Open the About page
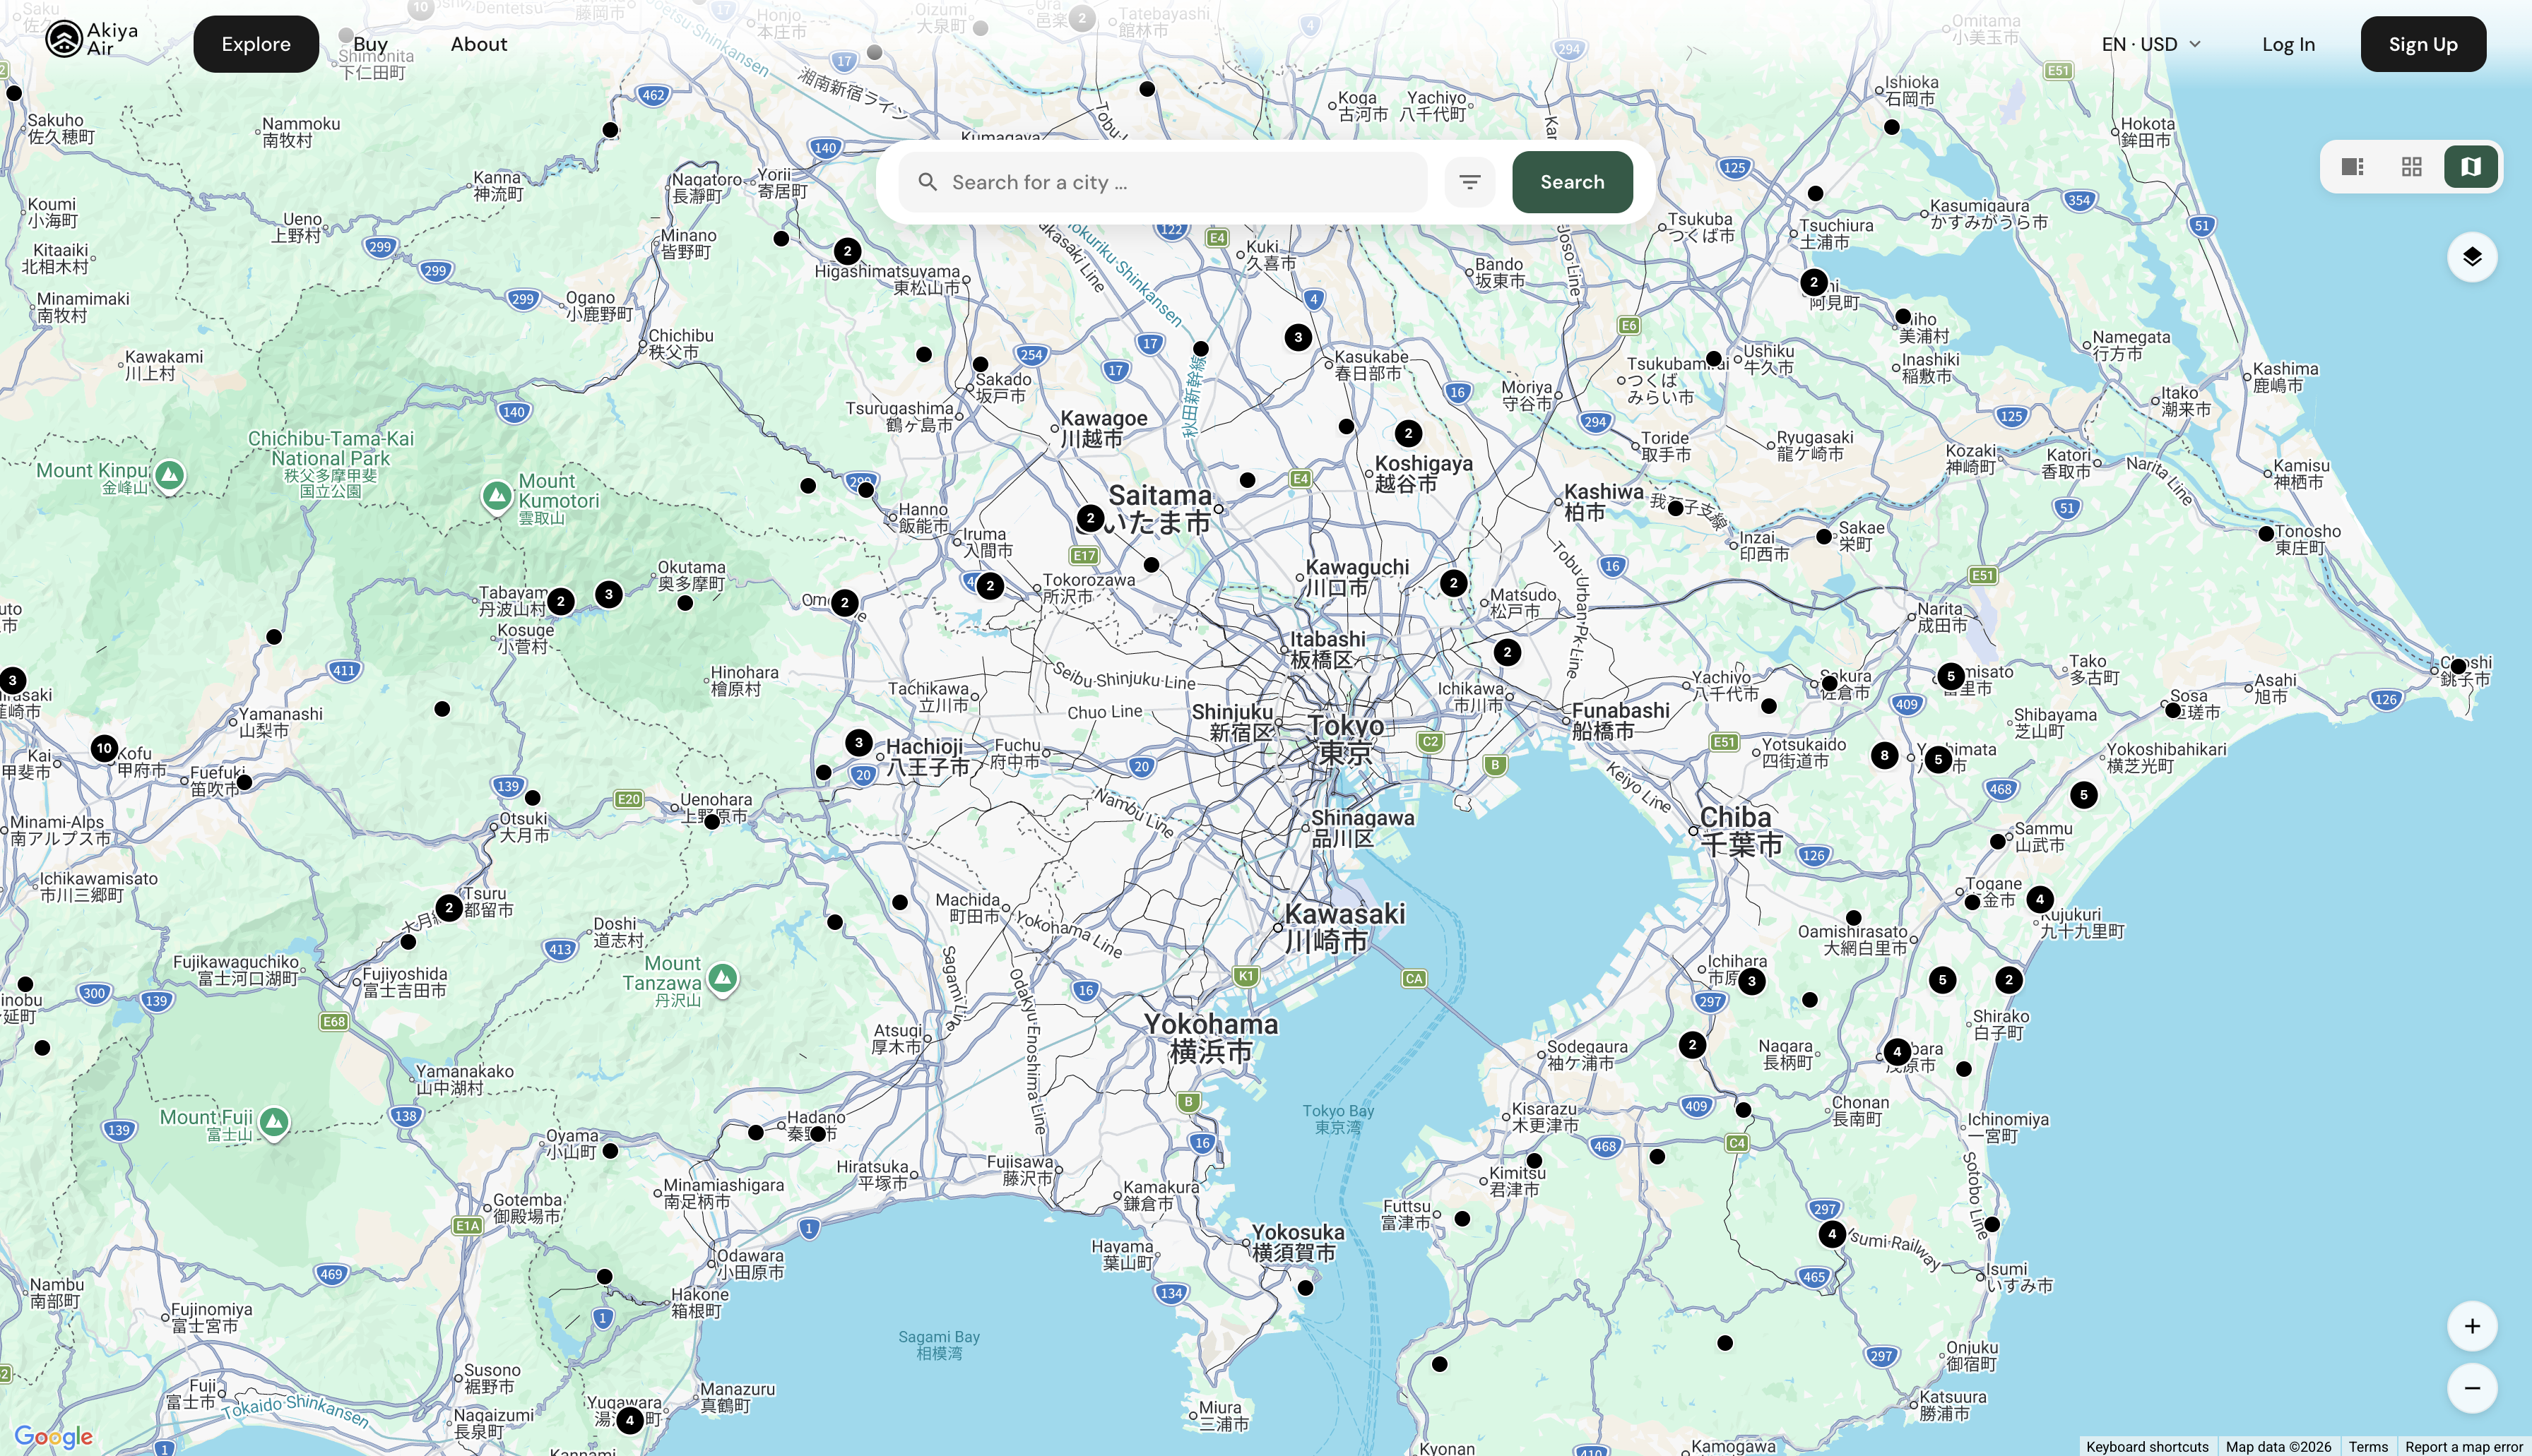The image size is (2532, 1456). 478,44
